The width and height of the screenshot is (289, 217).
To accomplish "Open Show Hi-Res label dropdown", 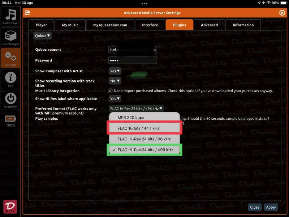I will (115, 99).
